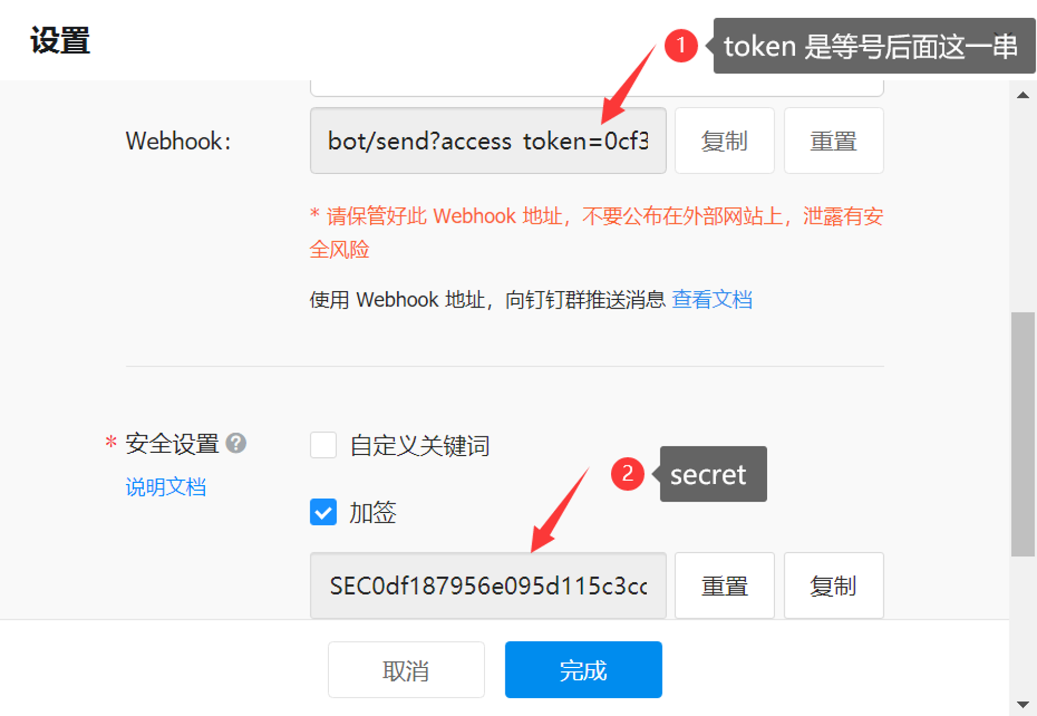Reset the Webhook address with 重置

click(x=834, y=141)
